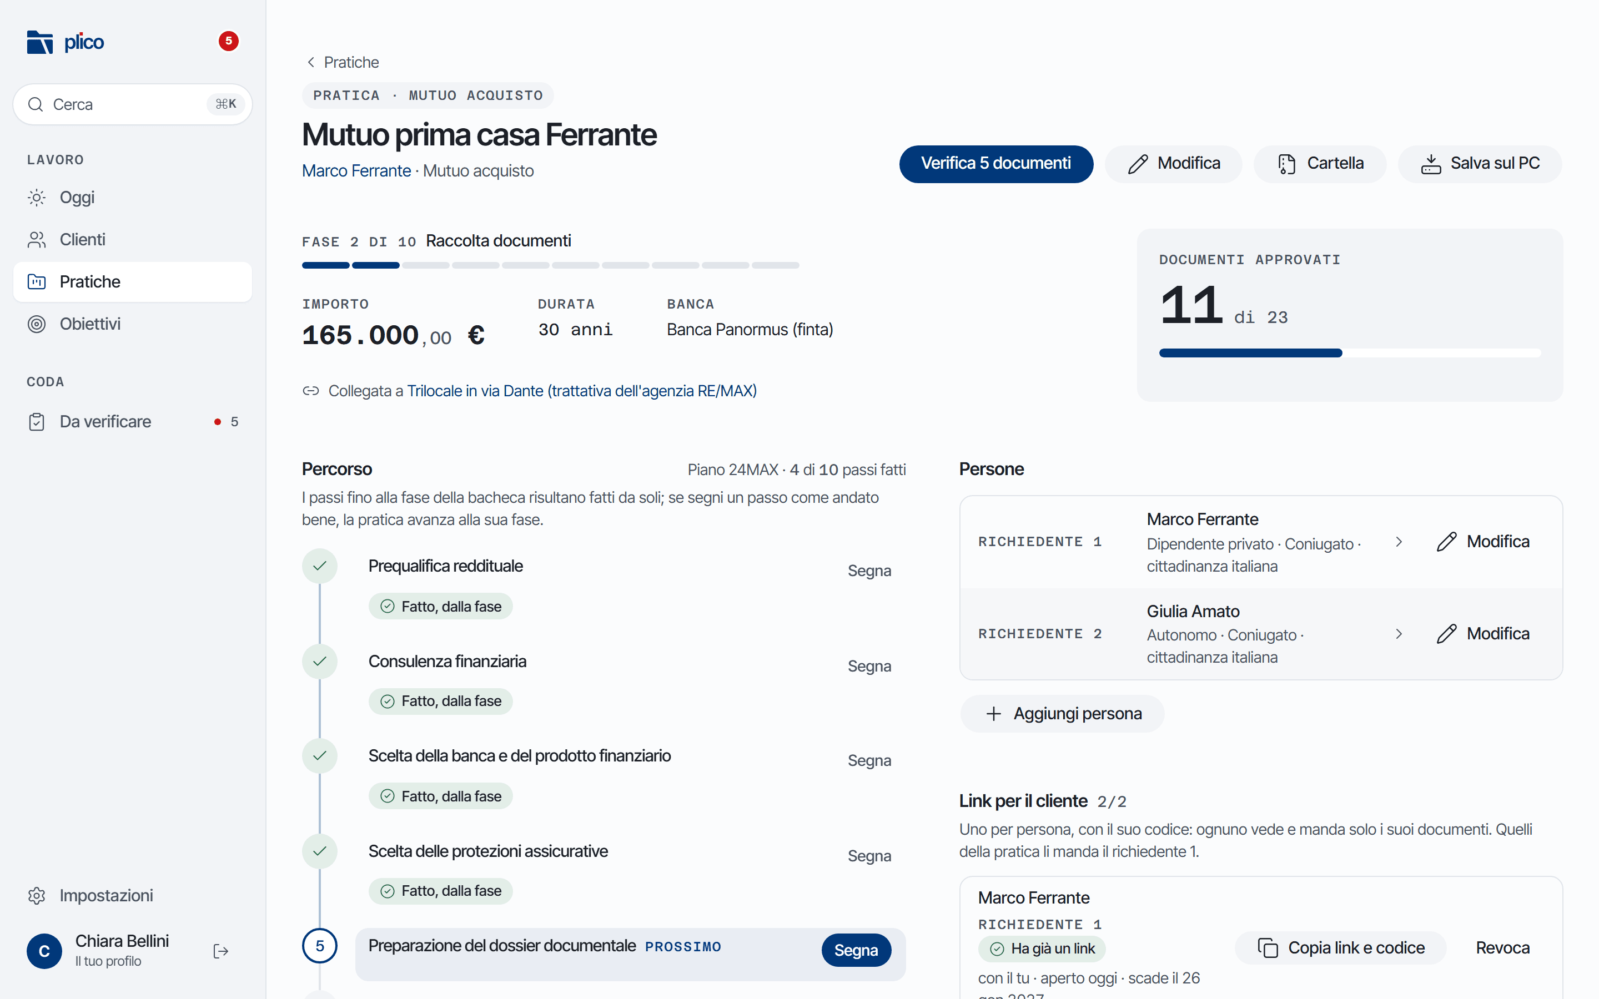The image size is (1599, 999).
Task: Click Copia link e codice button
Action: point(1341,948)
